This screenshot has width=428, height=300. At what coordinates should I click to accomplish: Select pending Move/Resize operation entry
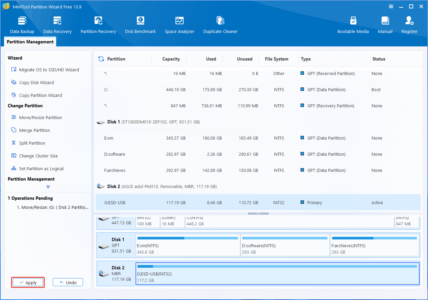coord(53,208)
